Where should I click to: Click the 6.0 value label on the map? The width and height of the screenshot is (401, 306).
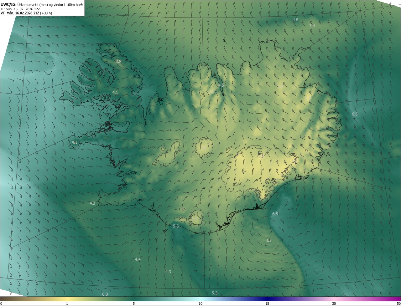click(x=105, y=294)
